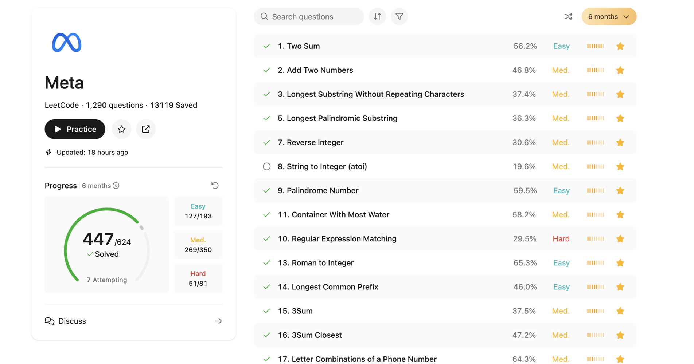Star the Meta list as favorite
Viewport: 694px width, 364px height.
point(122,129)
